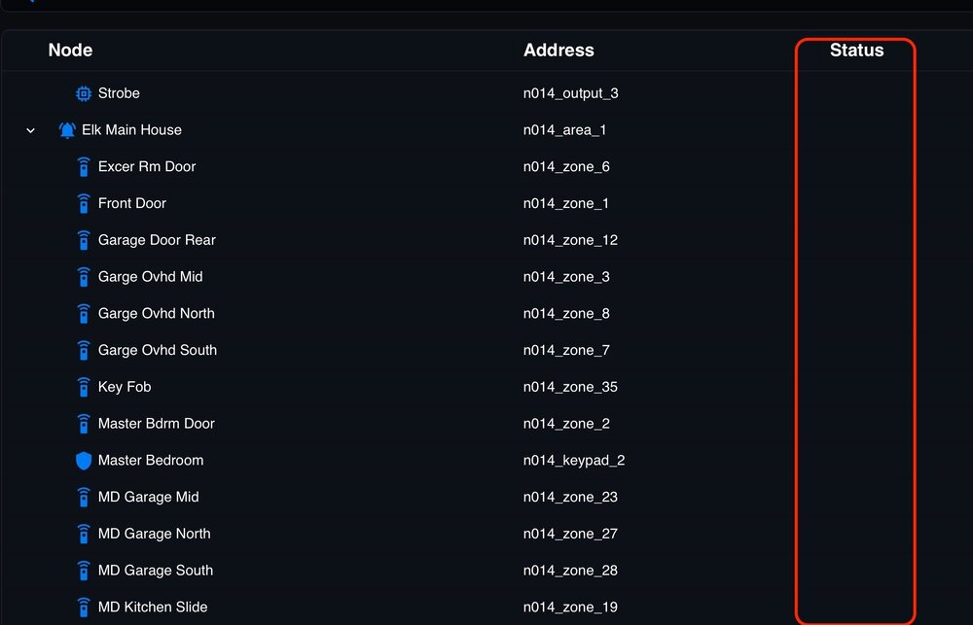Image resolution: width=973 pixels, height=625 pixels.
Task: Click the zone icon beside Garage Door Rear
Action: 84,240
